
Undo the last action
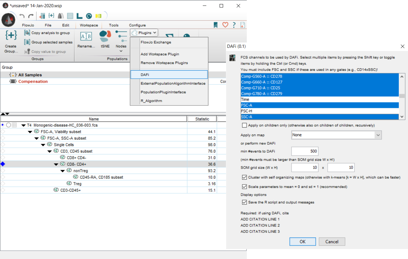22,16
